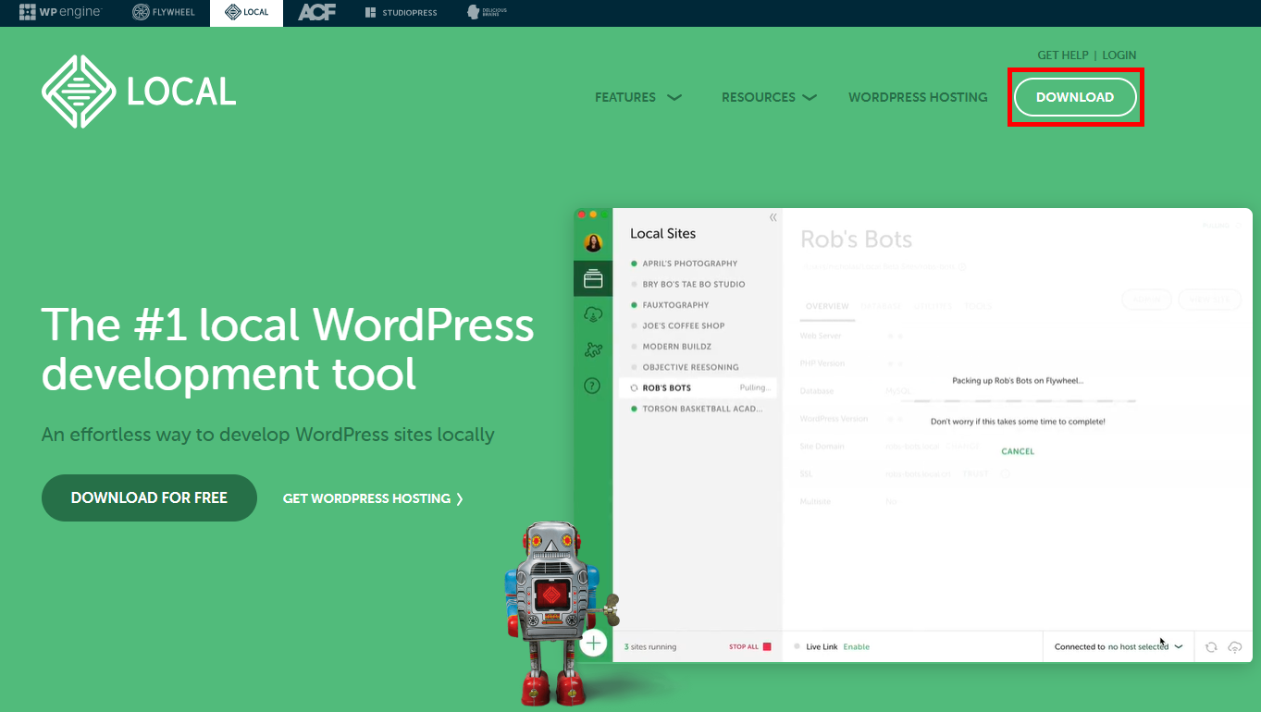Click the "Rob's Bots" site title
This screenshot has width=1261, height=712.
pyautogui.click(x=856, y=239)
